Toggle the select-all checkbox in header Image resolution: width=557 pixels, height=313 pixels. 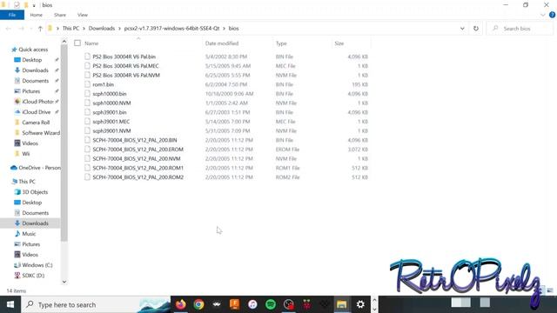pyautogui.click(x=77, y=43)
